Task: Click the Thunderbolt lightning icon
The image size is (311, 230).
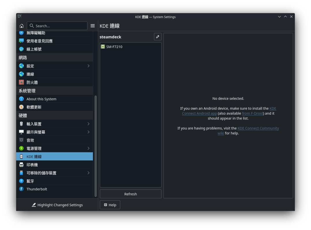Action: [x=21, y=189]
